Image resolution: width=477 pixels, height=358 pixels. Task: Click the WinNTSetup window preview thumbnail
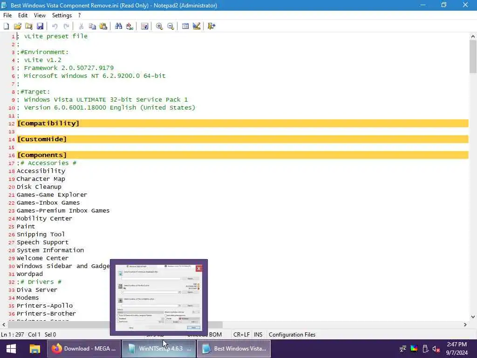point(158,298)
